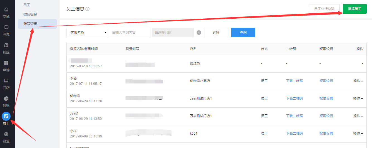
Task: Open 员工业绩总览 overview button
Action: coord(324,9)
